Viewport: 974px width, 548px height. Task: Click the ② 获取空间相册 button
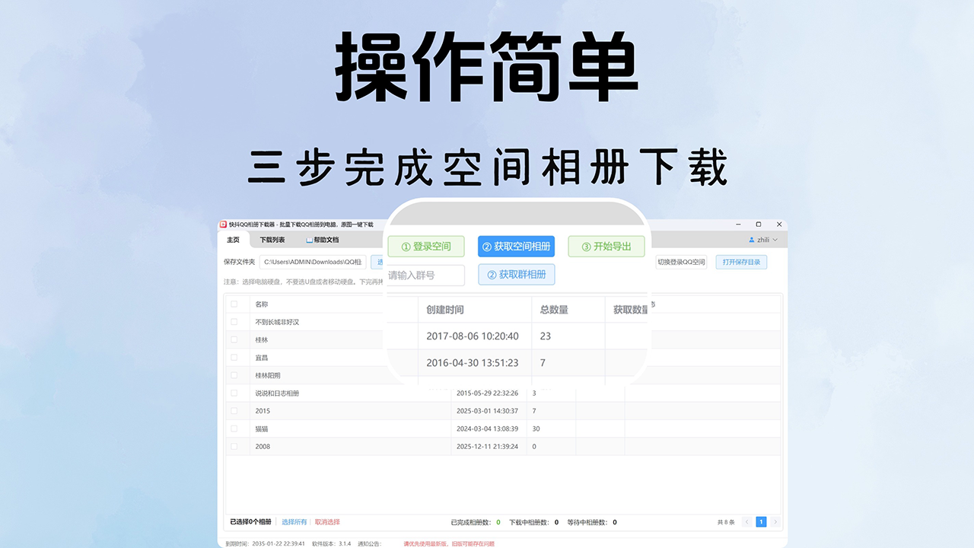[x=517, y=246]
